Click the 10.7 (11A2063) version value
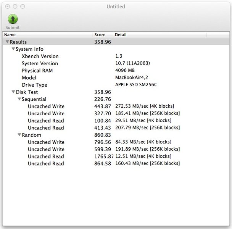The height and width of the screenshot is (229, 232). pos(132,63)
